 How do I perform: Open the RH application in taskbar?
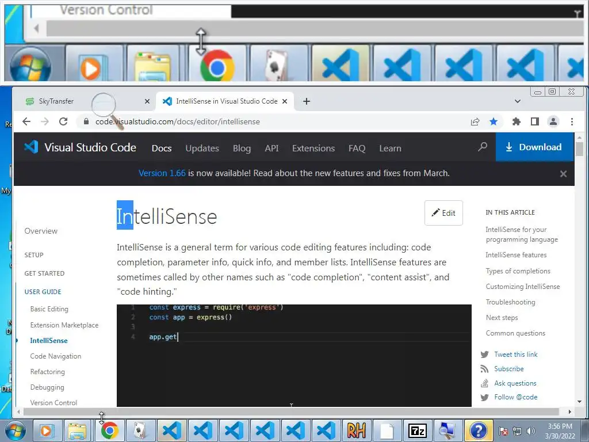356,430
